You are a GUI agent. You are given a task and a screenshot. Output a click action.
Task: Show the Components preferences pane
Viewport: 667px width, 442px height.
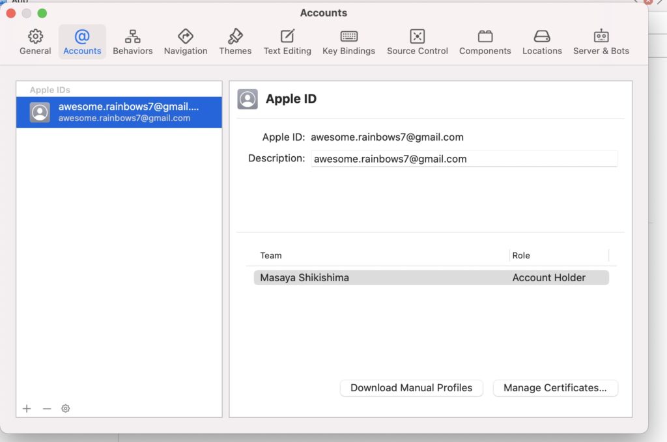[485, 42]
